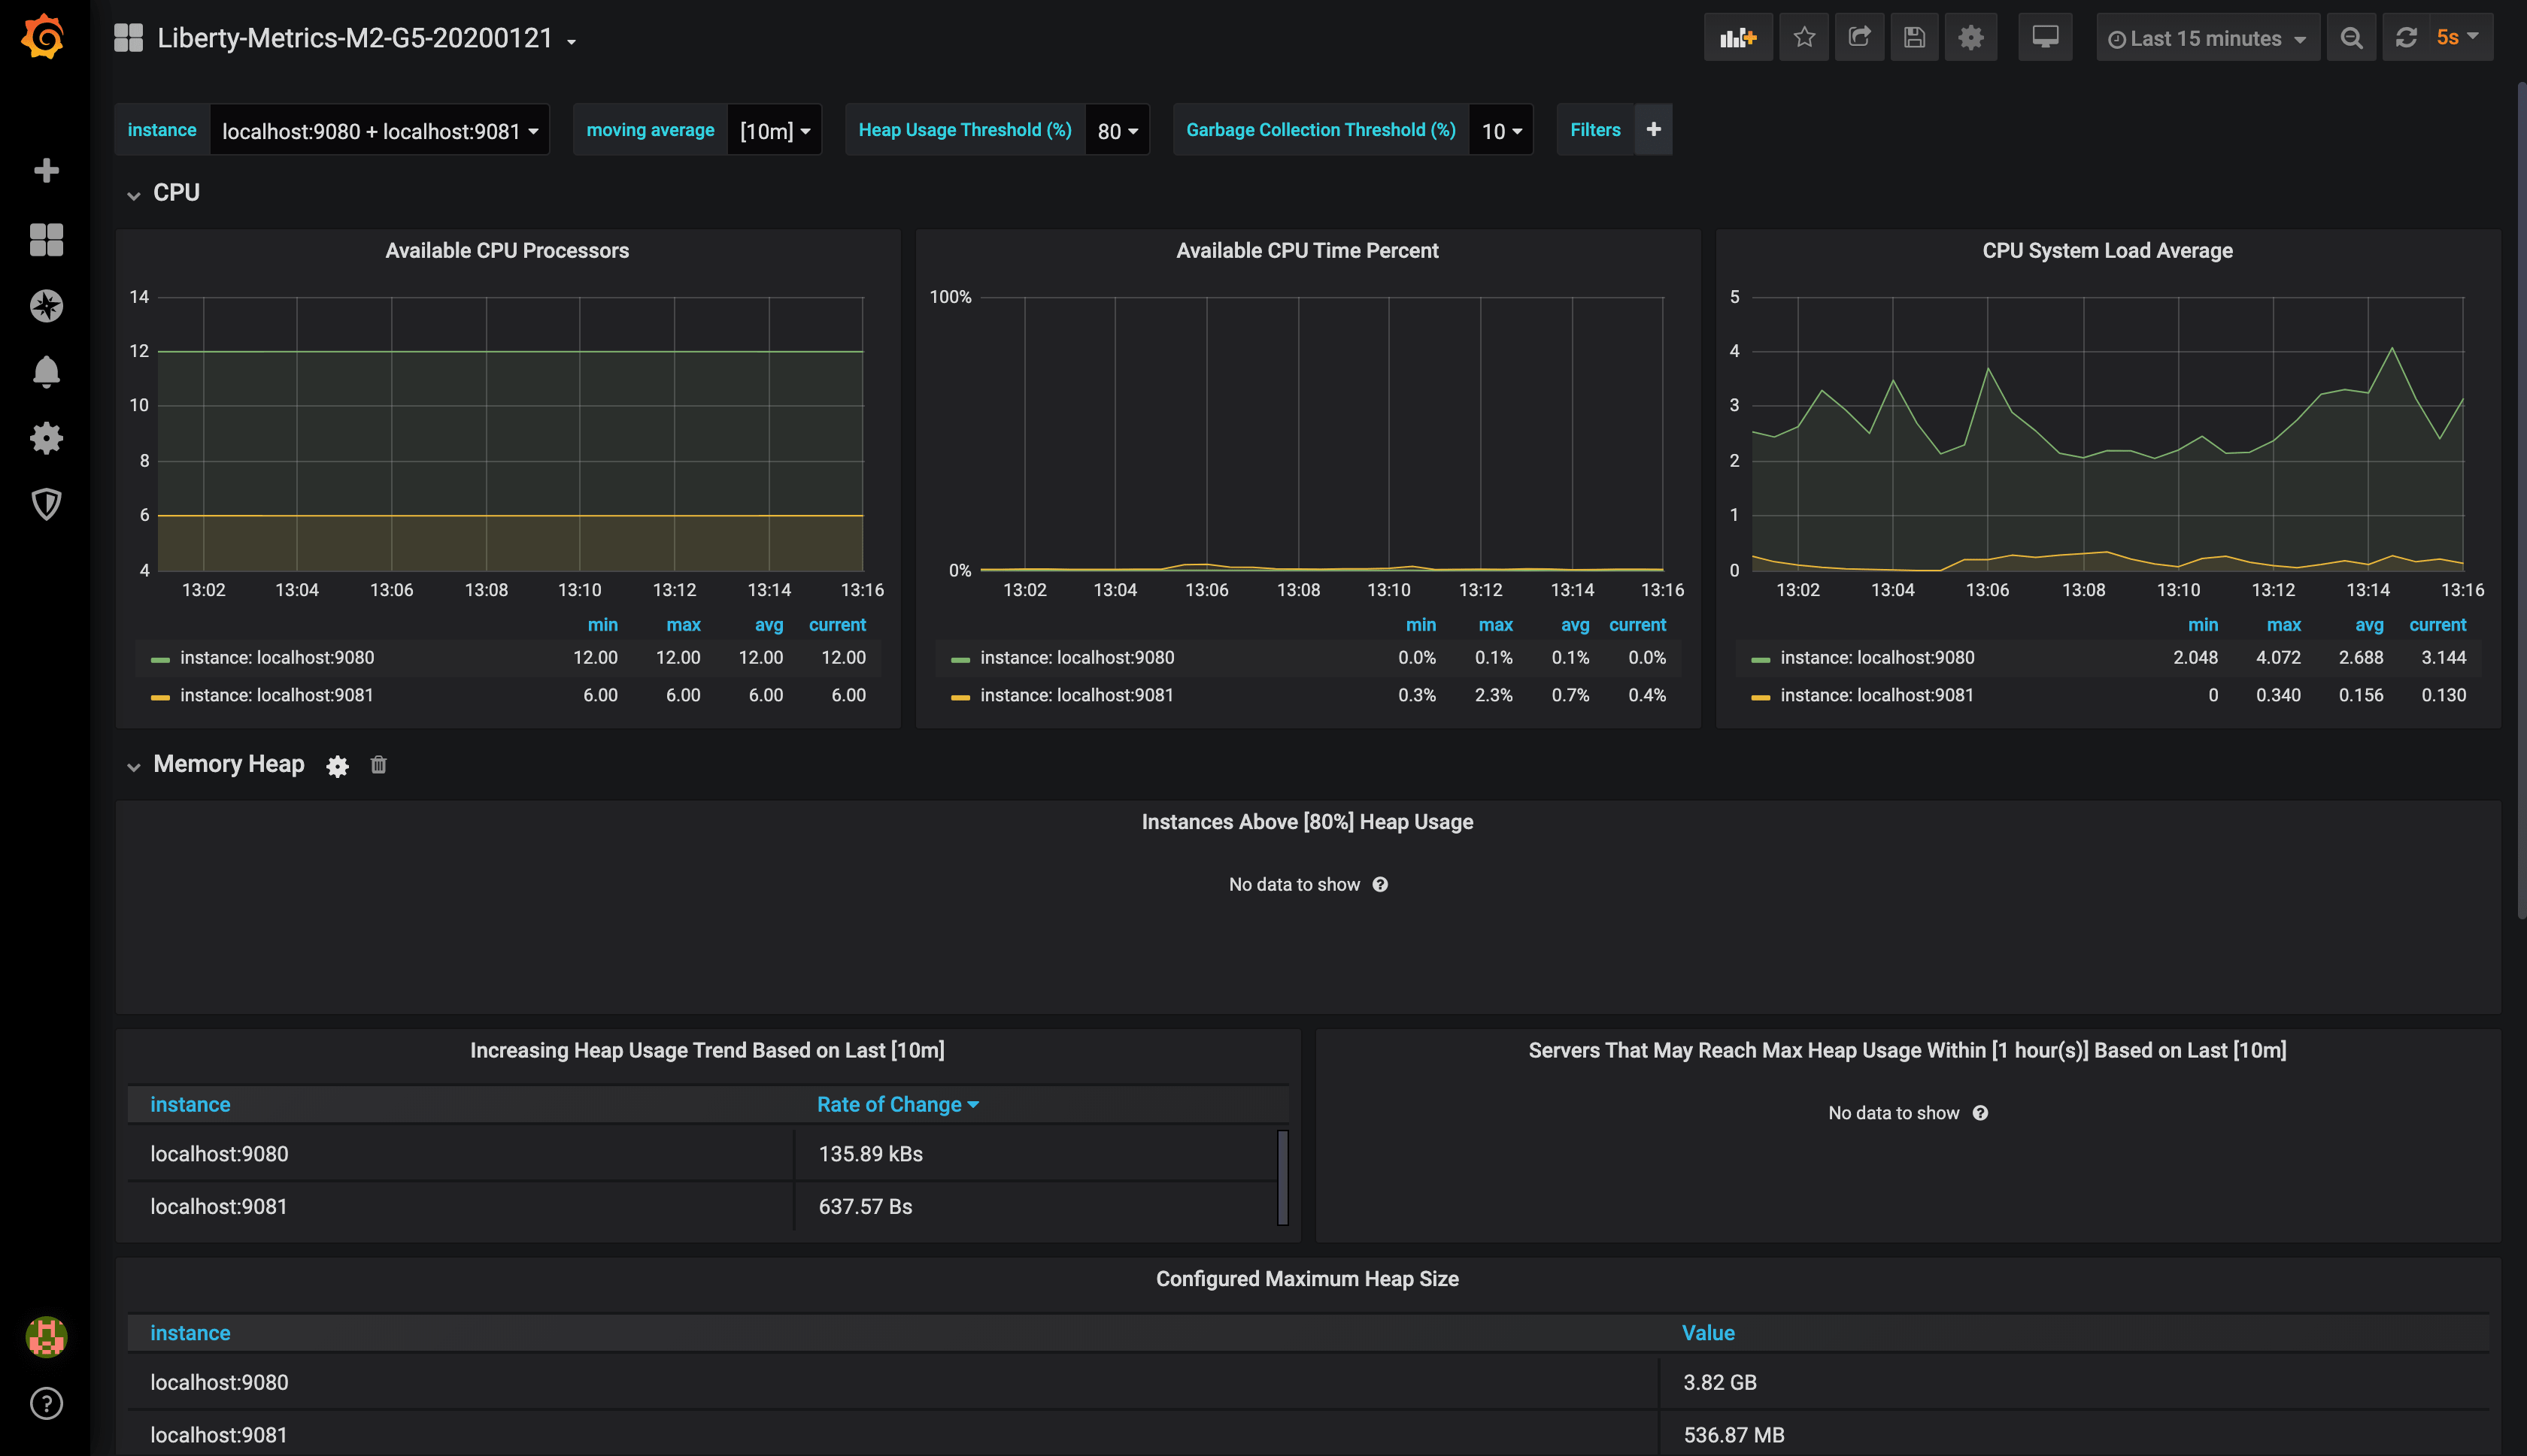This screenshot has height=1456, width=2527.
Task: Open dashboard settings gear in top bar
Action: coord(1970,38)
